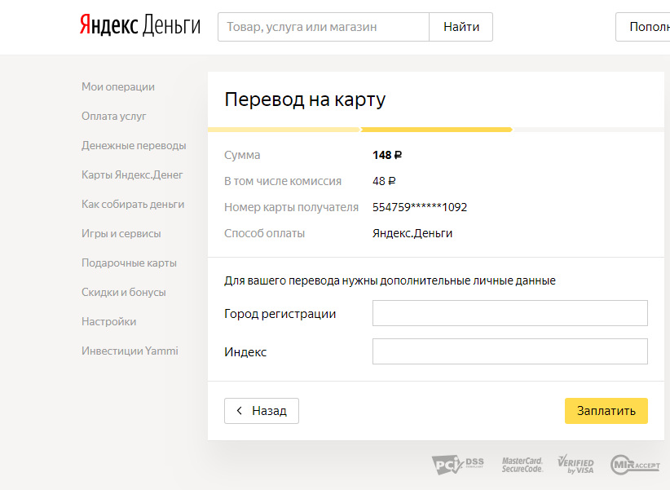Click the additional personal data notice text
The height and width of the screenshot is (490, 670).
click(x=390, y=280)
